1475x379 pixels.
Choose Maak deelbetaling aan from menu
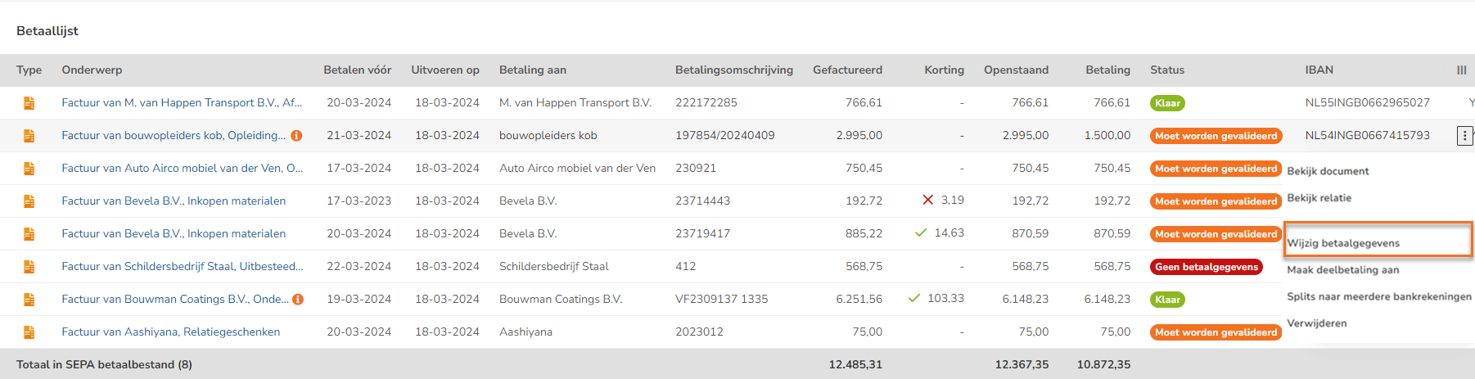(1342, 270)
